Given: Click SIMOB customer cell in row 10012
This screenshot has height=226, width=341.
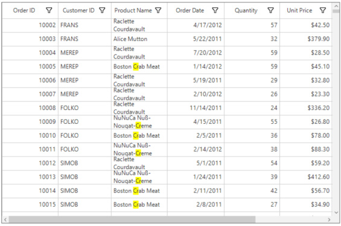Looking at the screenshot, I should click(84, 163).
